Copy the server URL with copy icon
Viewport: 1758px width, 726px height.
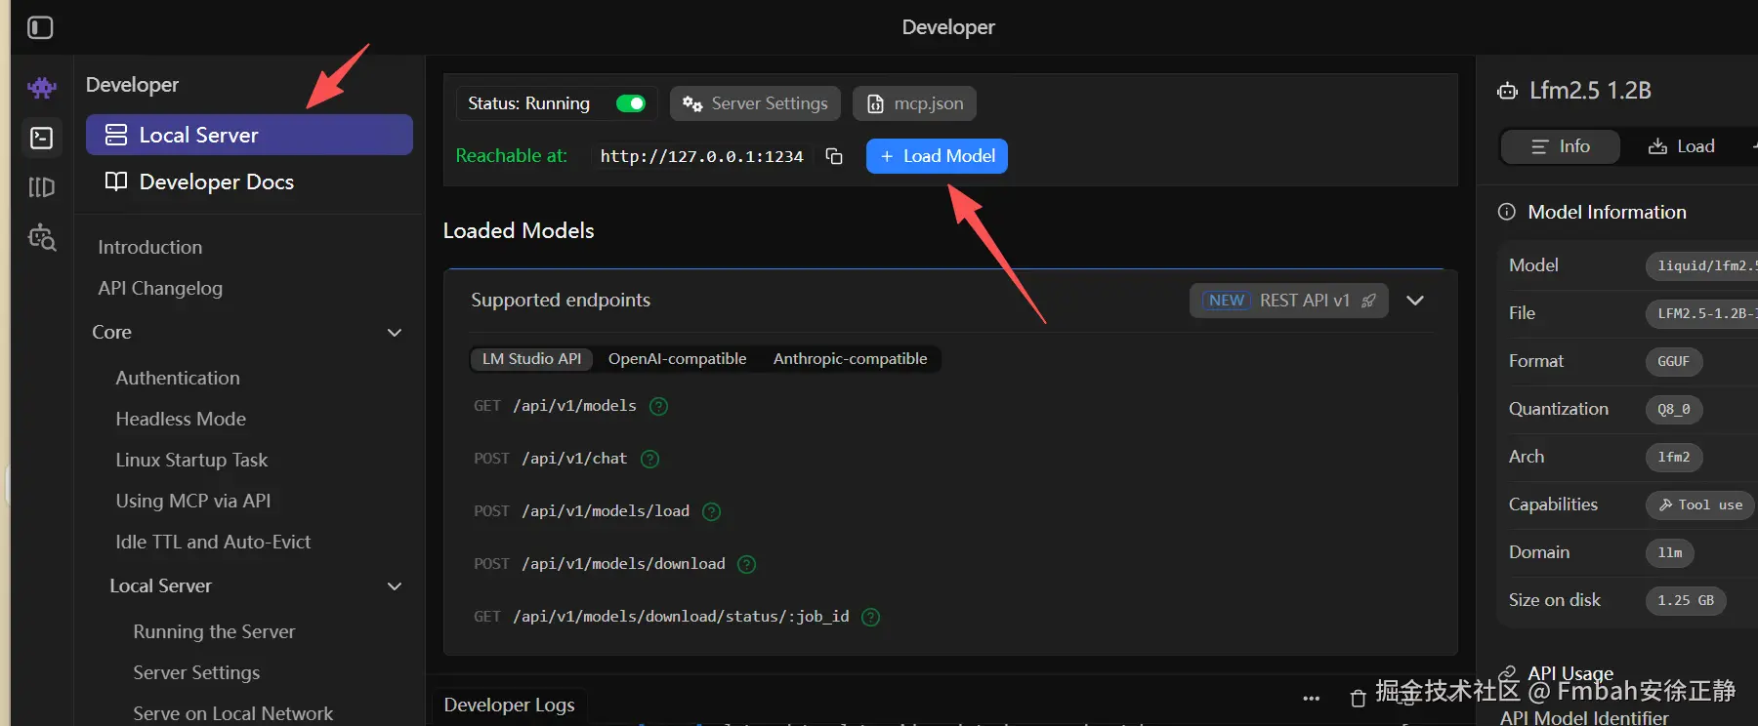pyautogui.click(x=834, y=156)
